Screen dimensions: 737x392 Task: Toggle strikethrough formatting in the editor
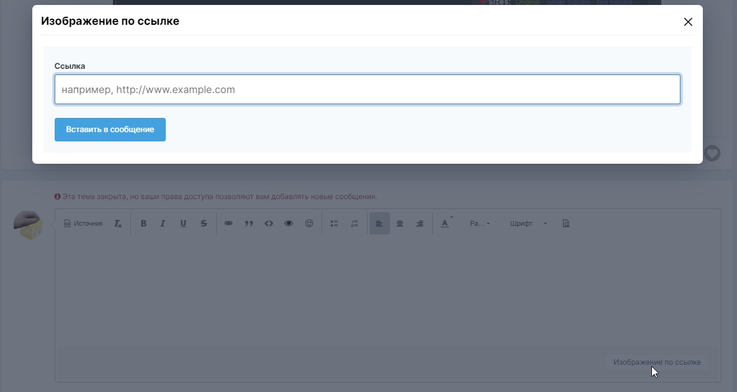point(204,223)
